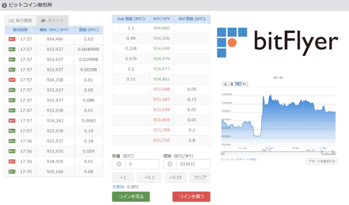The image size is (349, 205).
Task: Click the SELL badge in the 0.00398 row
Action: click(x=12, y=70)
